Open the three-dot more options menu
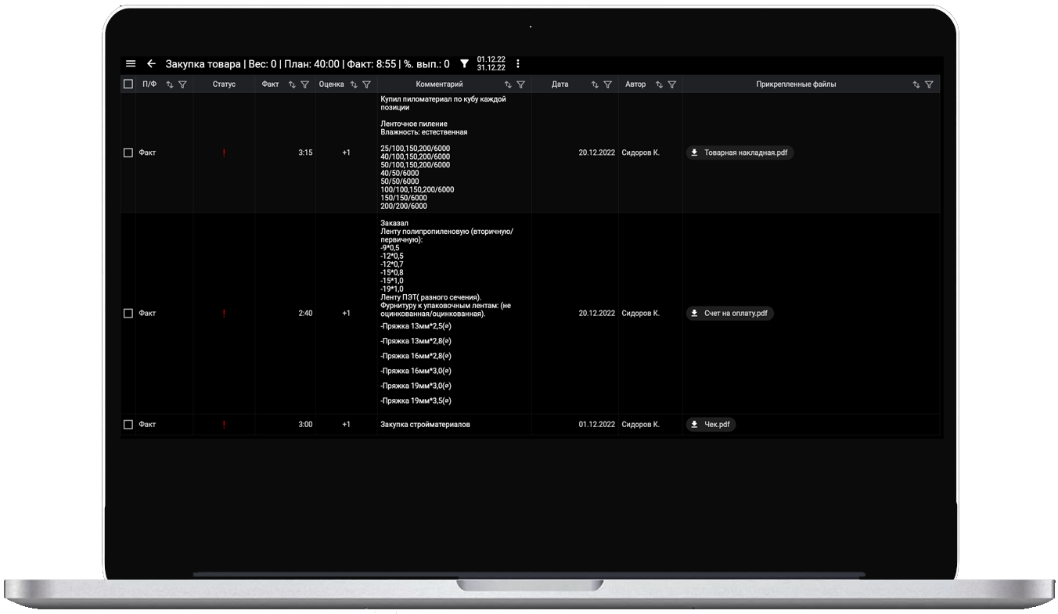Image resolution: width=1058 pixels, height=614 pixels. pyautogui.click(x=517, y=64)
